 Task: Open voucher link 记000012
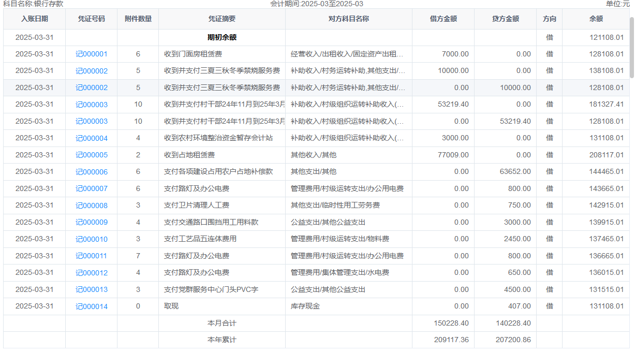point(92,273)
